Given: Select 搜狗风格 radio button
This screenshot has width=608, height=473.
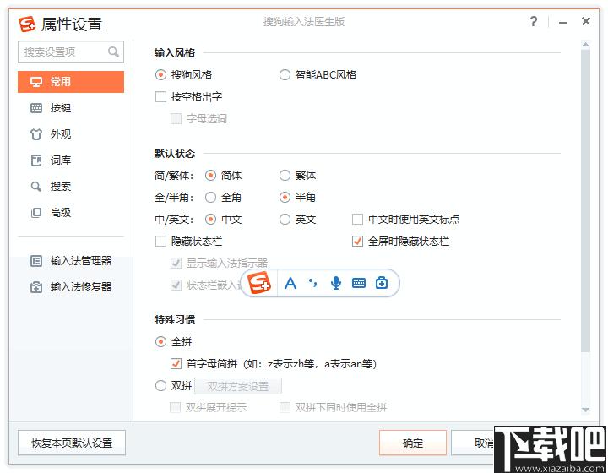Looking at the screenshot, I should pyautogui.click(x=160, y=75).
